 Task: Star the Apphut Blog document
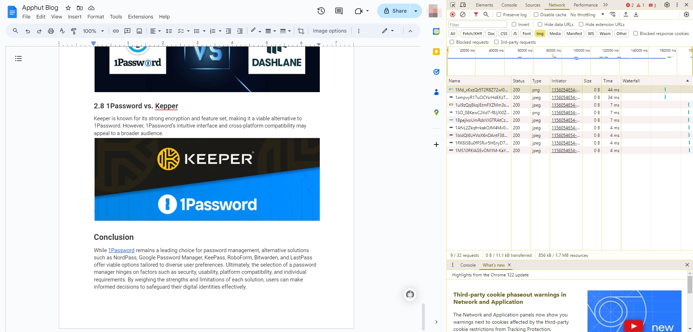[x=68, y=8]
